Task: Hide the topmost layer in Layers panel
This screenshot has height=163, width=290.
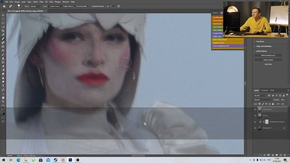Action: (255, 110)
